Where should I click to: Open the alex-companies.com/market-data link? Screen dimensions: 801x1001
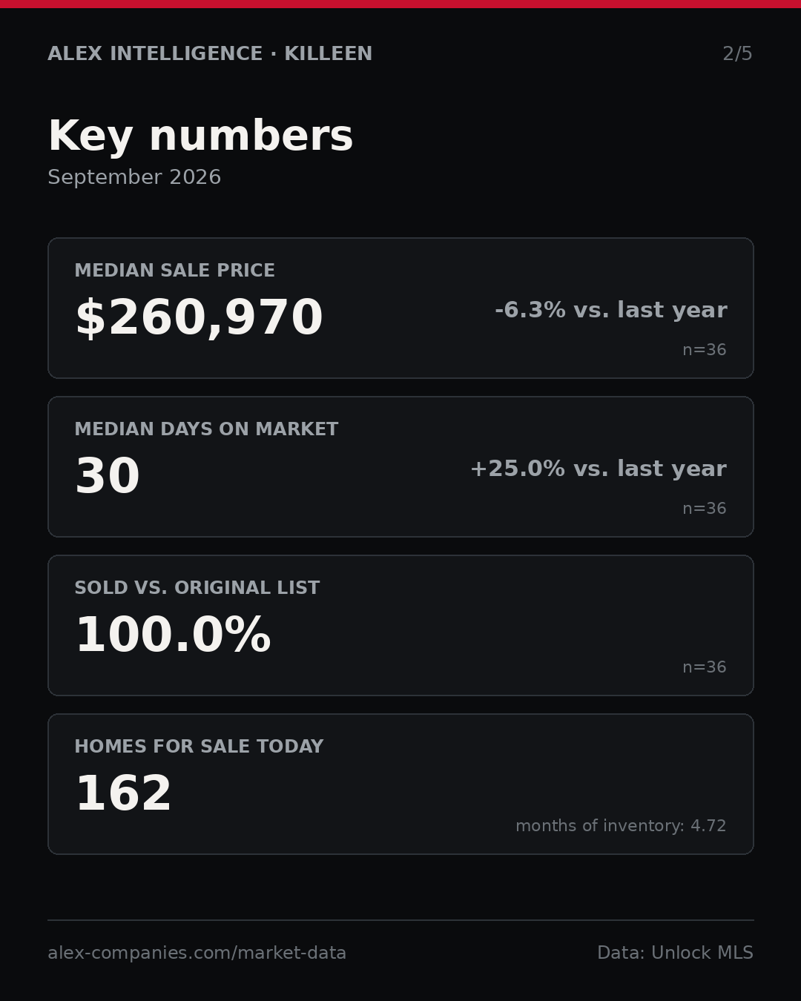197,954
